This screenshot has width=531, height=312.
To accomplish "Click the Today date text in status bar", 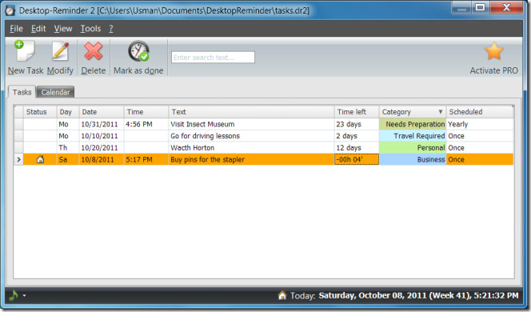I will pos(404,295).
